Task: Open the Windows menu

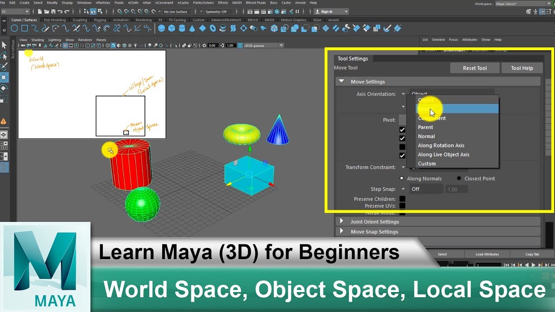Action: click(84, 3)
